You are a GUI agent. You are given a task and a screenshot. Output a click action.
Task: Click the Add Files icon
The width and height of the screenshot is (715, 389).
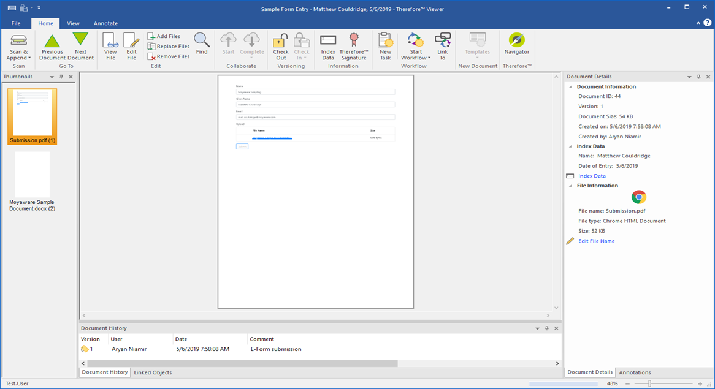(150, 36)
